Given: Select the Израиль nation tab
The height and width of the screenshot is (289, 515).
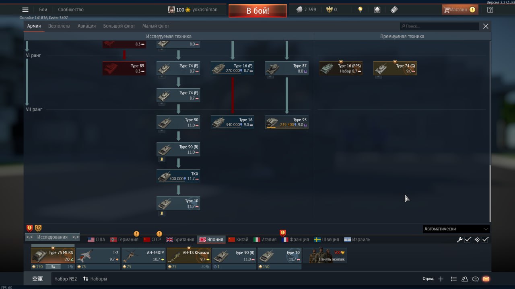Looking at the screenshot, I should click(357, 240).
